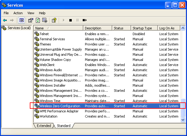Select the Windows Audio service name
187x136 pixels.
point(51,70)
